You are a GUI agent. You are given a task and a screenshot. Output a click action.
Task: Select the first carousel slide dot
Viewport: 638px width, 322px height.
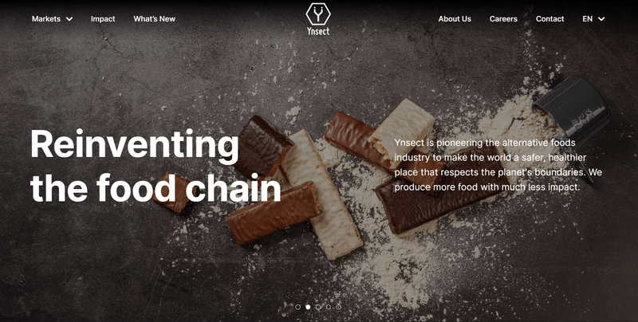(x=297, y=307)
